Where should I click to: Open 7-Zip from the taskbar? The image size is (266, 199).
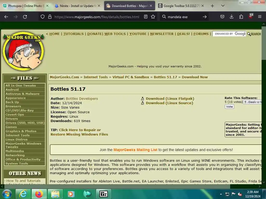pyautogui.click(x=103, y=194)
